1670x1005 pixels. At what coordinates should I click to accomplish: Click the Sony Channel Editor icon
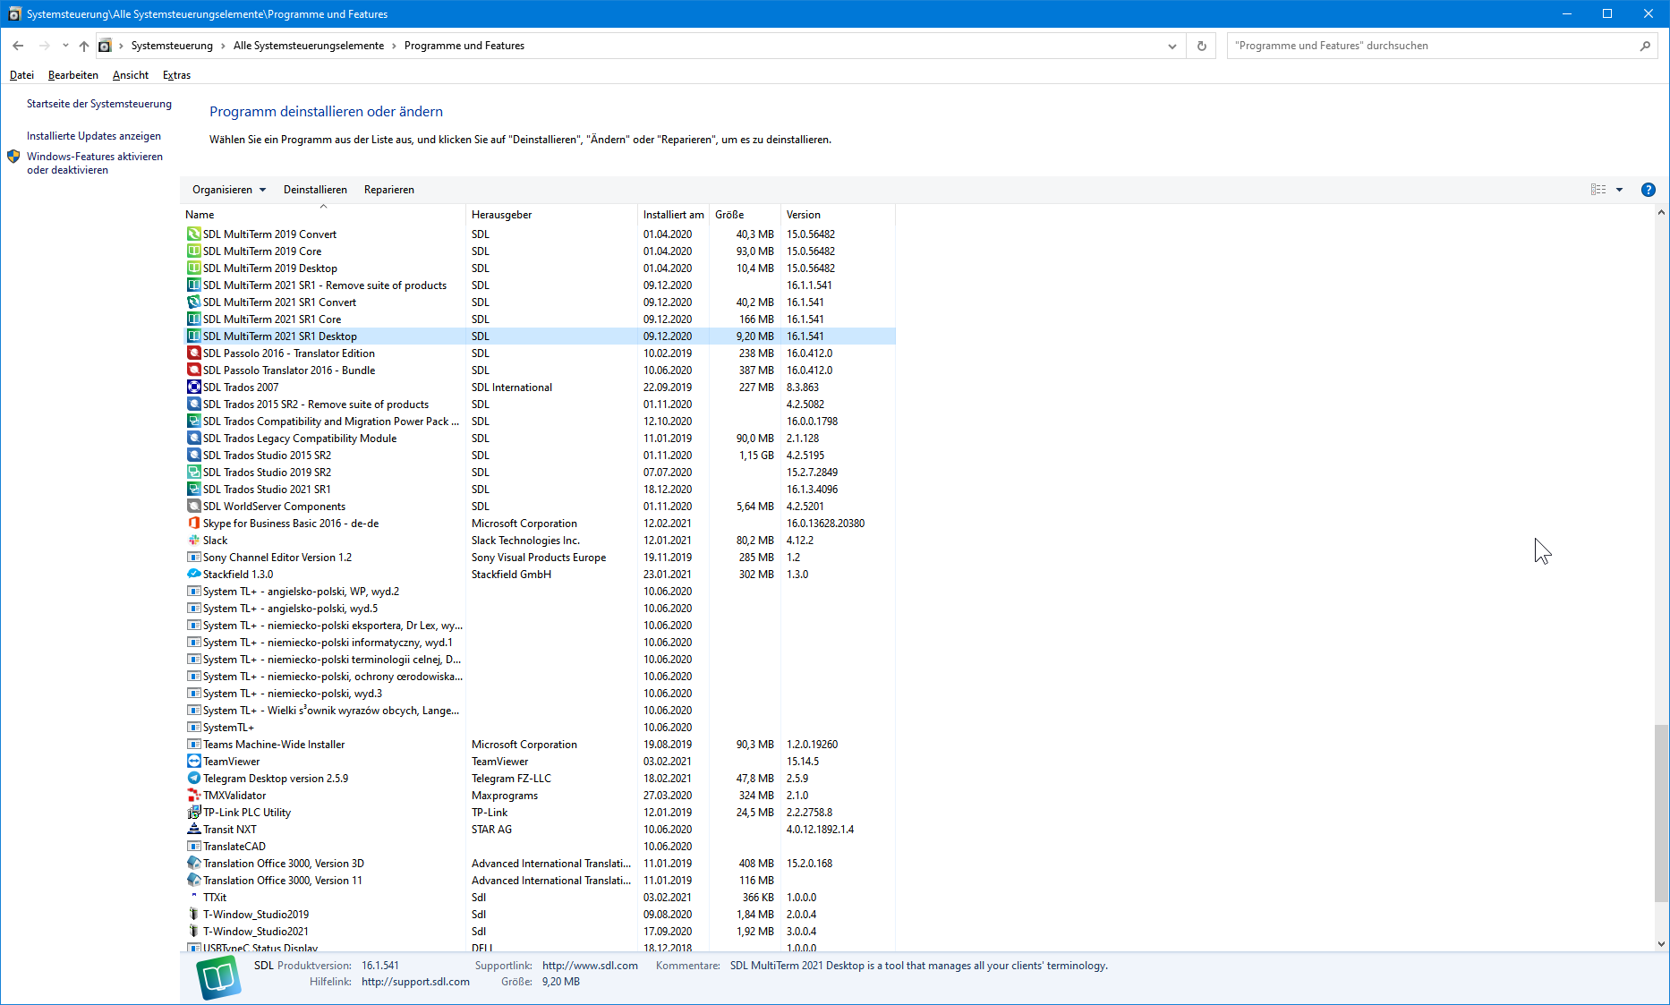click(x=193, y=558)
